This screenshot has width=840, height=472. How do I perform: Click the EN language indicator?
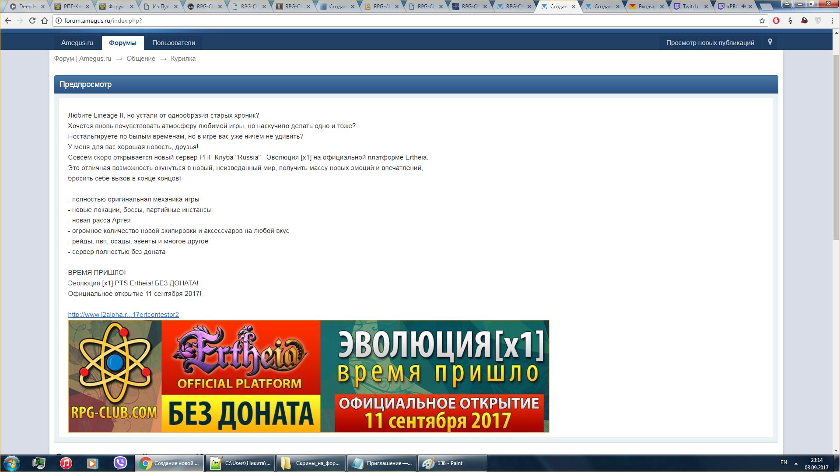(x=784, y=462)
